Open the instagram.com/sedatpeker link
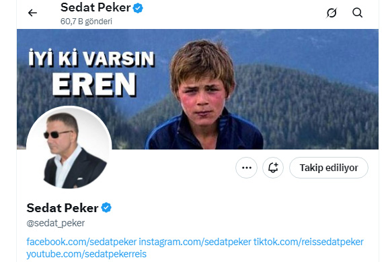The height and width of the screenshot is (262, 388). click(x=195, y=242)
